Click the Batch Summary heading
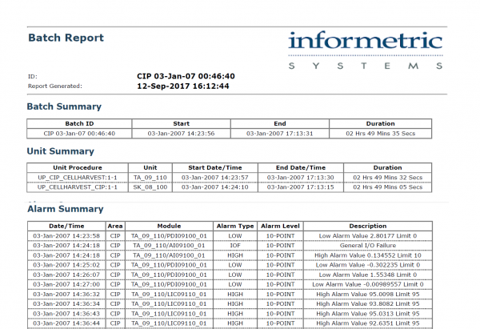The image size is (480, 329). pyautogui.click(x=64, y=106)
